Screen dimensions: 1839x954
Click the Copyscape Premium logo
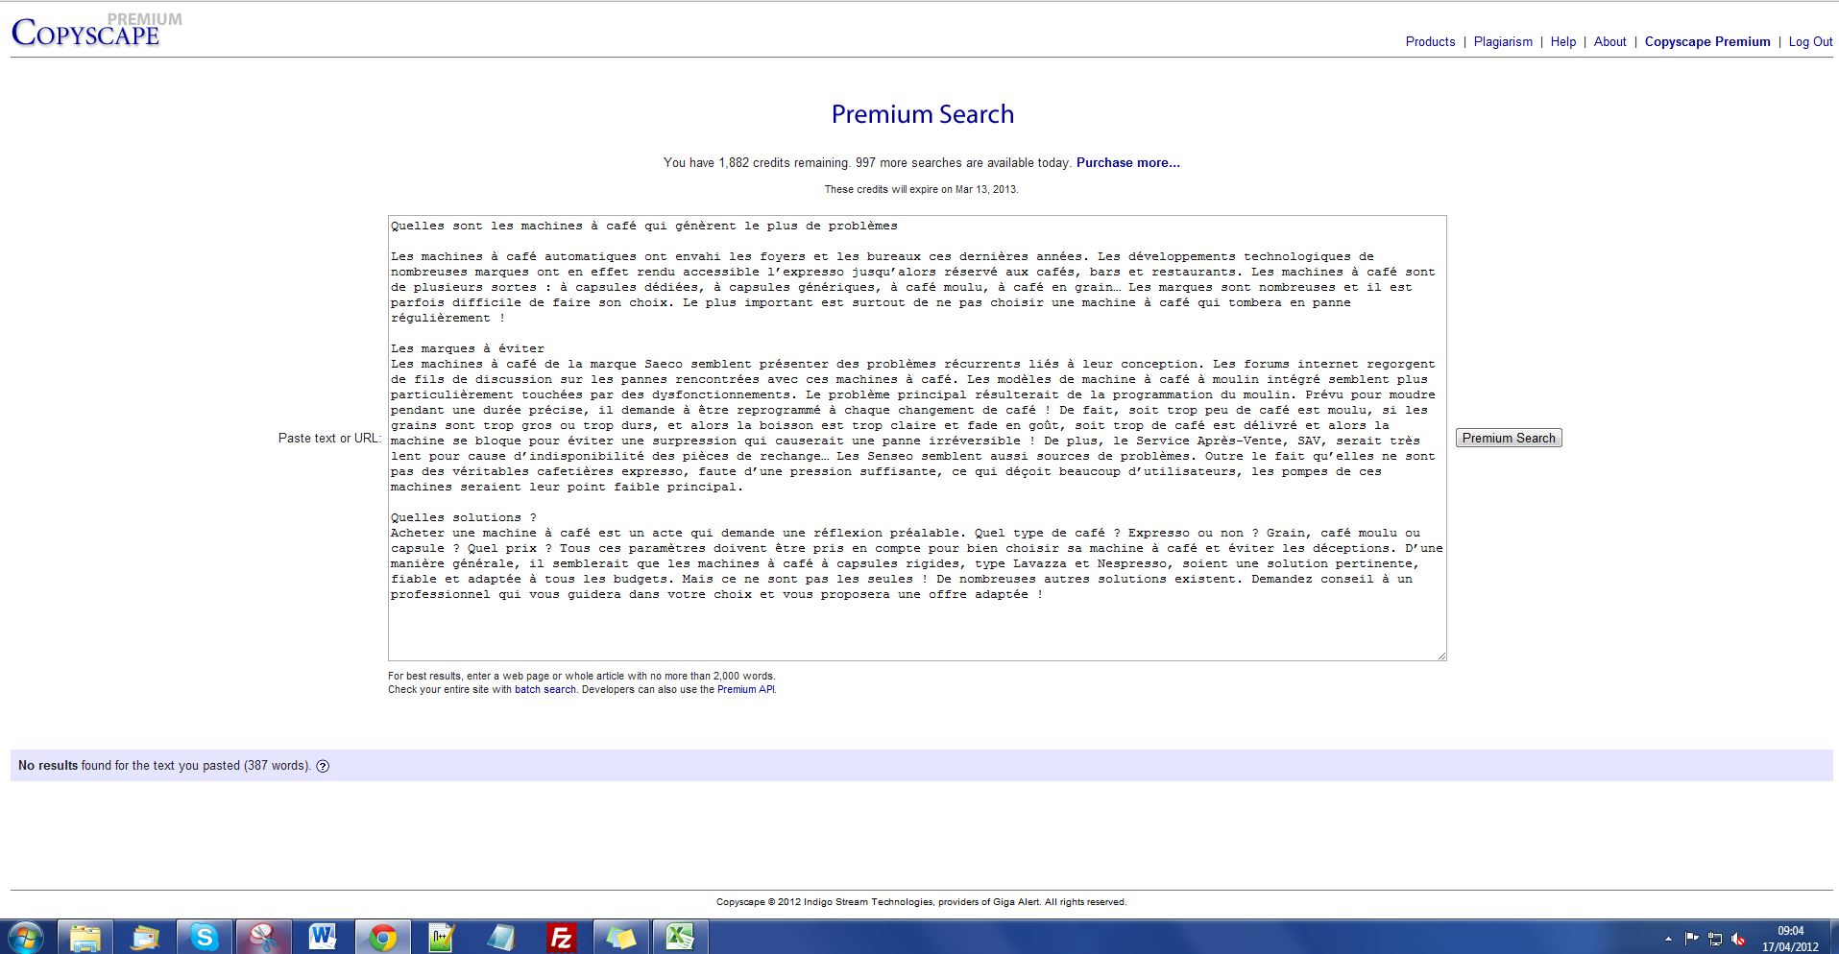pos(95,32)
